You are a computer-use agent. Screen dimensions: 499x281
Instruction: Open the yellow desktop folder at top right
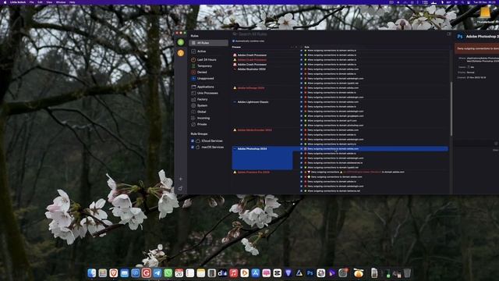point(485,12)
